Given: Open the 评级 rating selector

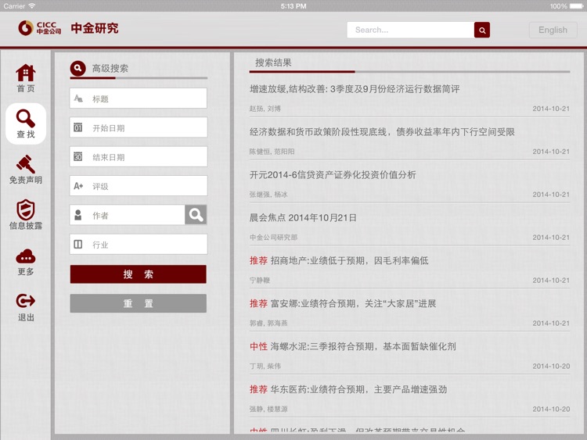Looking at the screenshot, I should (x=138, y=186).
